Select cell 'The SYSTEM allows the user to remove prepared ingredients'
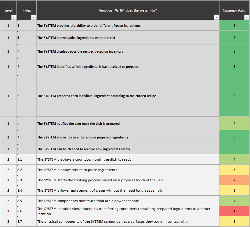 point(128,137)
